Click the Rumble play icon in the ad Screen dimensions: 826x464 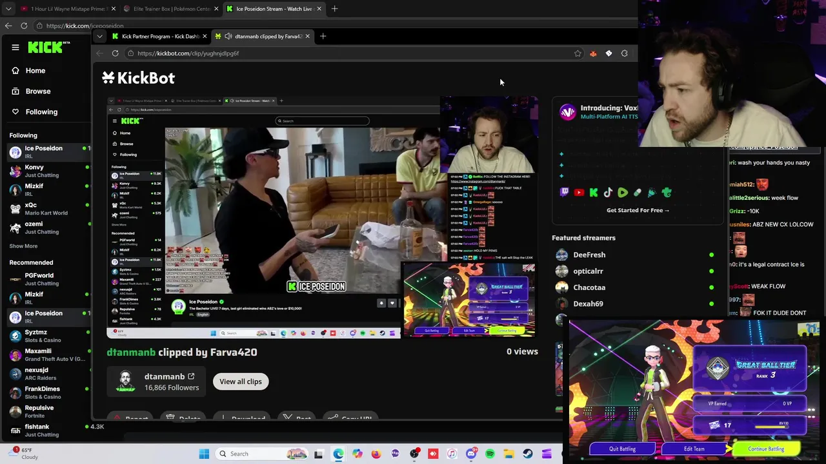623,192
